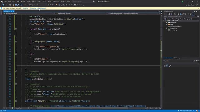The height and width of the screenshot is (112, 200).
Task: Expand the MDK folder in Solution Explorer
Action: point(167,24)
